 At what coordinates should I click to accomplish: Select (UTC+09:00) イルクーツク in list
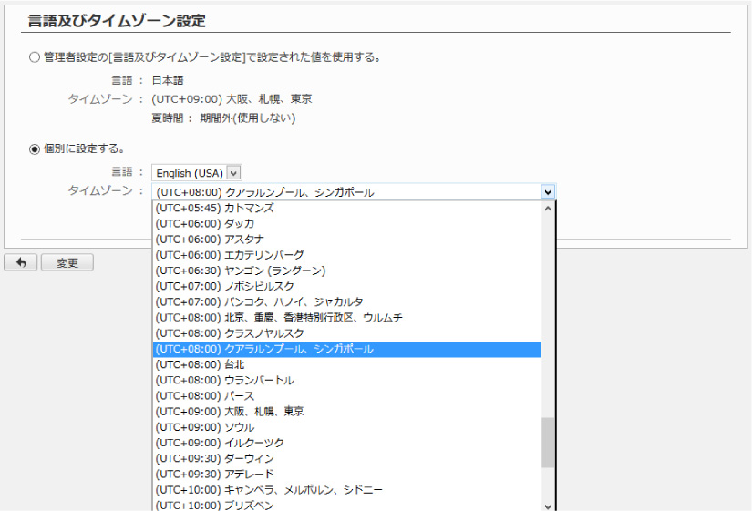(x=346, y=443)
